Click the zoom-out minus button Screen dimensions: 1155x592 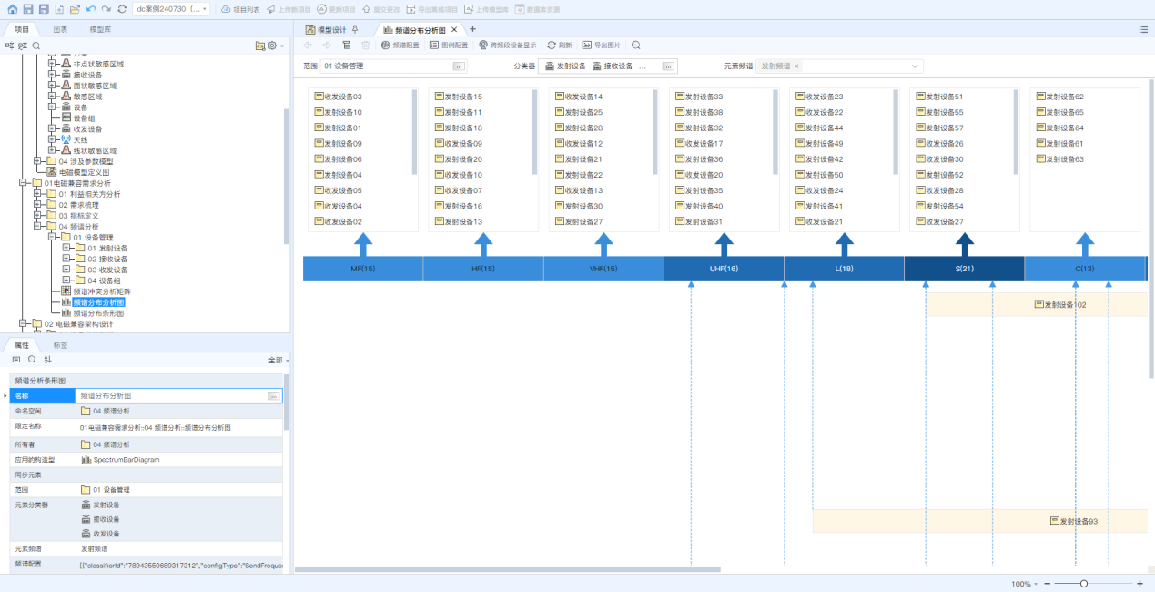[x=1047, y=583]
